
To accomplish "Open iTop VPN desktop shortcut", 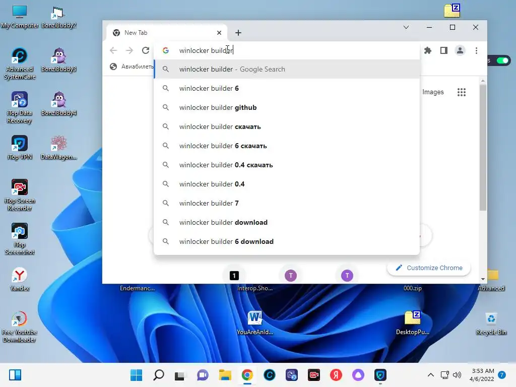I will pyautogui.click(x=20, y=148).
